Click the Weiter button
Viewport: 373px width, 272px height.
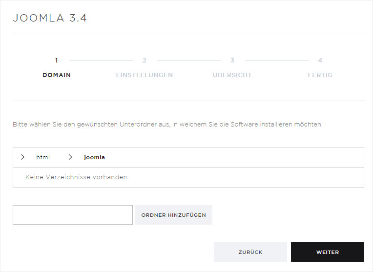(328, 252)
